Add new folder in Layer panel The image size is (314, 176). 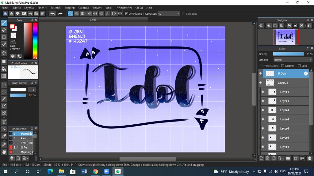pos(288,158)
